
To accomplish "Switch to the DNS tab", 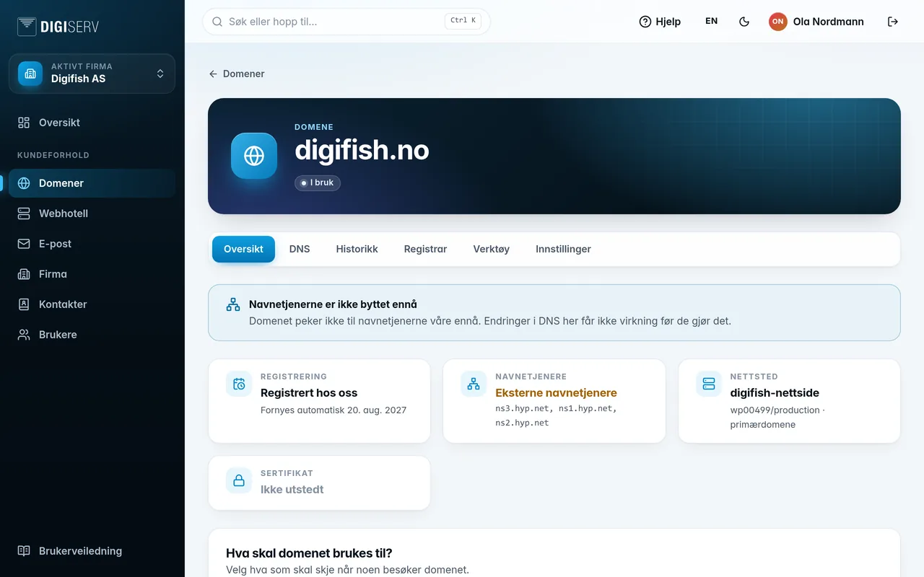I will pos(300,249).
